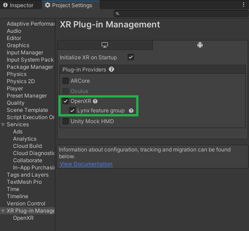Image resolution: width=249 pixels, height=231 pixels.
Task: Collapse the XR Plug-in Management tree section
Action: (3, 211)
